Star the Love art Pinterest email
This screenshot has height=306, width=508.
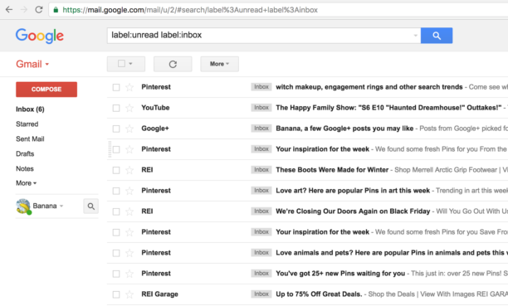(129, 191)
